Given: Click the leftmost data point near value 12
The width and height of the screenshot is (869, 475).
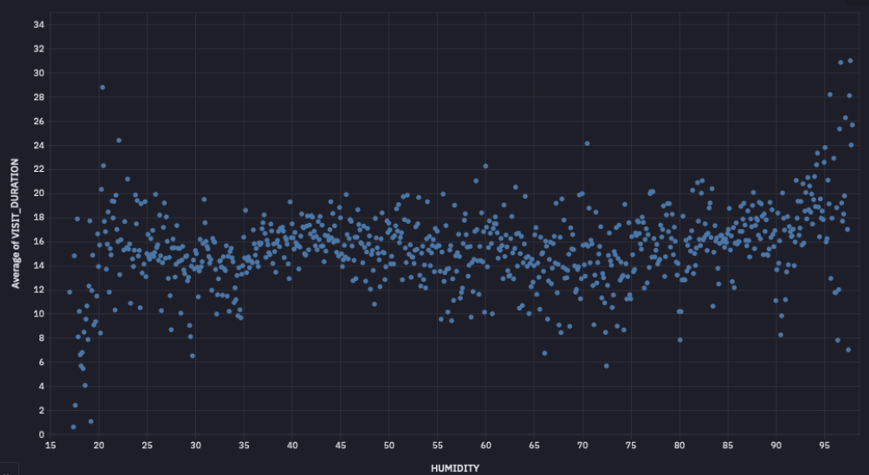Looking at the screenshot, I should click(x=70, y=292).
